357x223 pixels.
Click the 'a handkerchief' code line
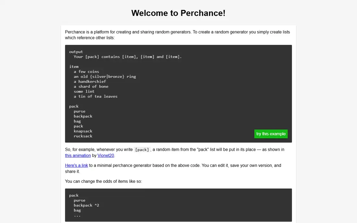(x=90, y=82)
